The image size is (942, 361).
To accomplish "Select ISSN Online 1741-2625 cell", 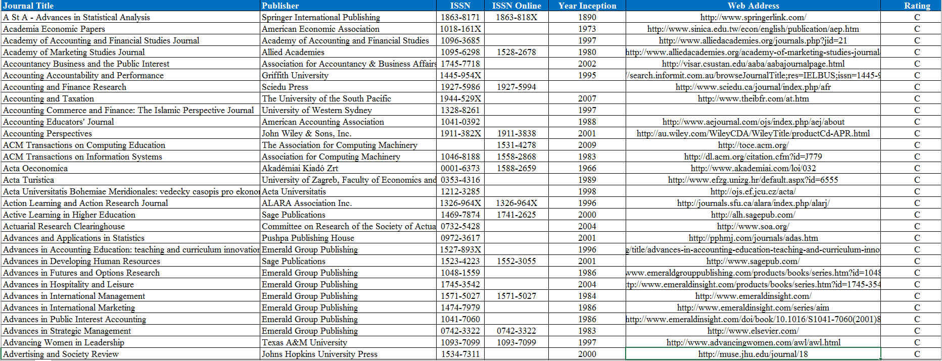I will coord(516,215).
